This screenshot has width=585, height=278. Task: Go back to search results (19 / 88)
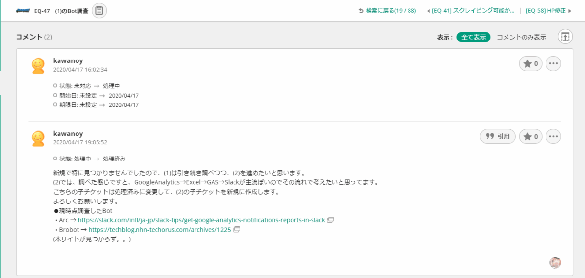click(x=387, y=10)
